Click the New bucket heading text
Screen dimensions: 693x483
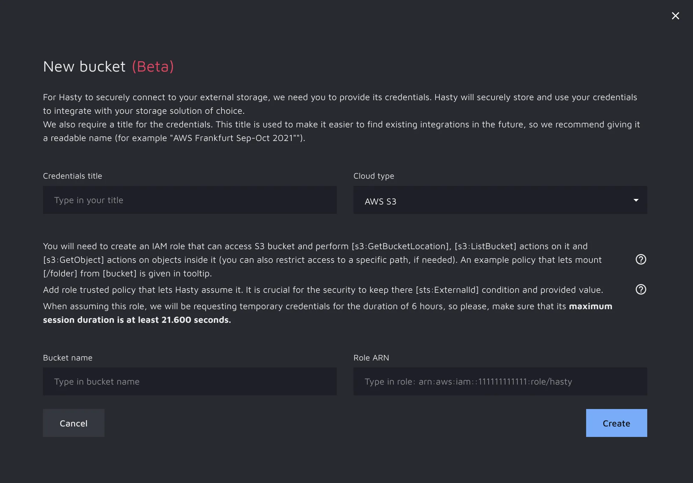(x=84, y=67)
